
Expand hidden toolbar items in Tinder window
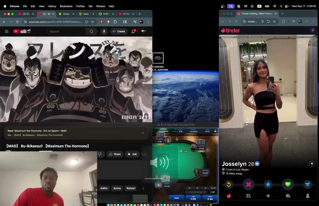307,21
